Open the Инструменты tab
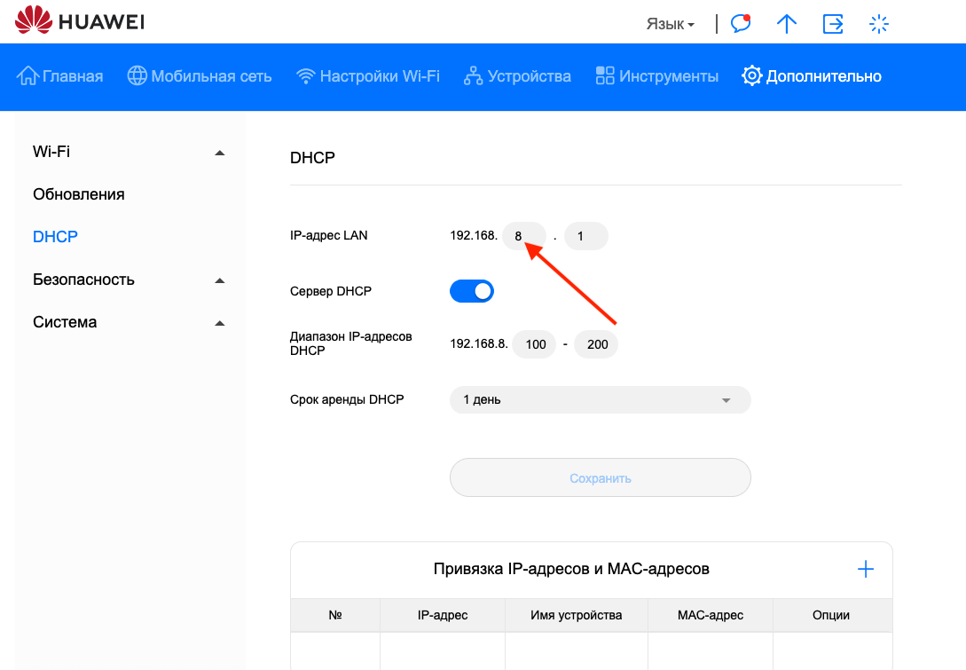This screenshot has height=670, width=966. click(x=656, y=76)
